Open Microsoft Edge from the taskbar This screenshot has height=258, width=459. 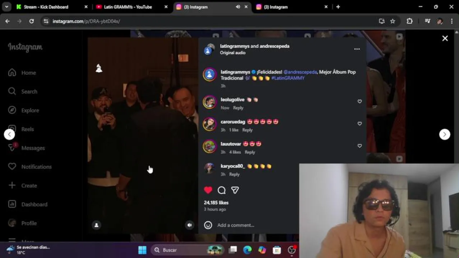pos(247,250)
